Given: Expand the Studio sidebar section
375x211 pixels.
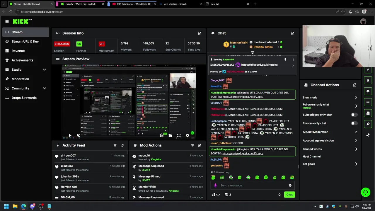Looking at the screenshot, I should pyautogui.click(x=45, y=70).
